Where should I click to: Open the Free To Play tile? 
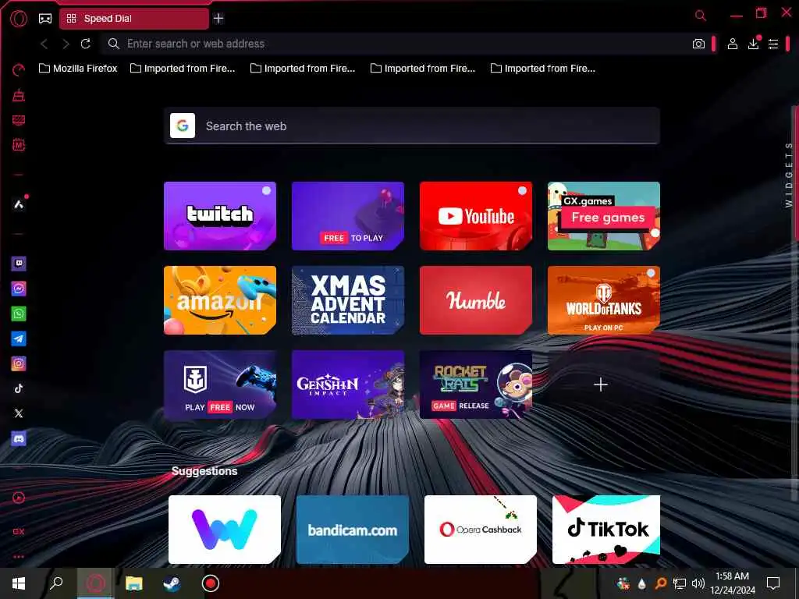(347, 216)
